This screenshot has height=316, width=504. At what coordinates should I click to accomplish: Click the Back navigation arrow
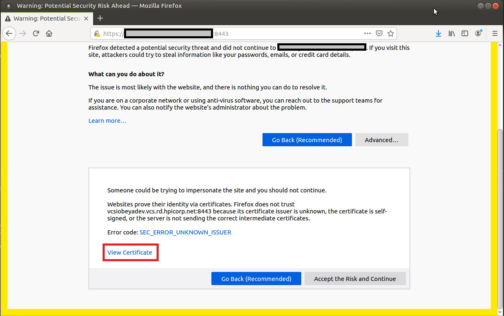[9, 33]
